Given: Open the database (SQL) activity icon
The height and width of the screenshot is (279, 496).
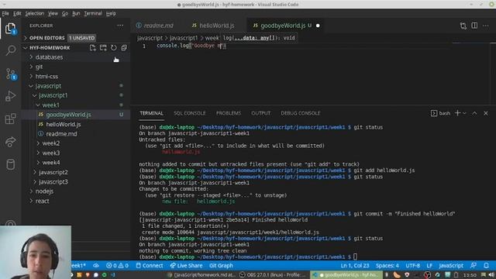Looking at the screenshot, I should coord(10,164).
